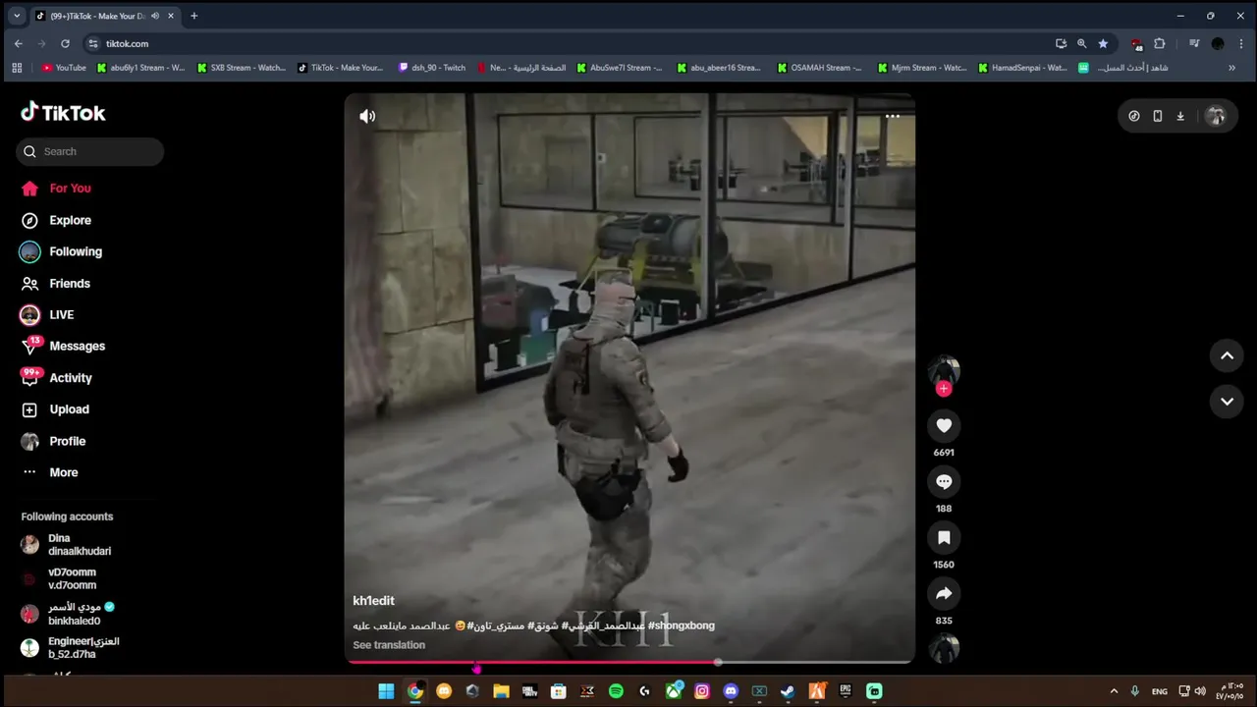The width and height of the screenshot is (1257, 707).
Task: Switch ENG input language in tray
Action: tap(1160, 691)
